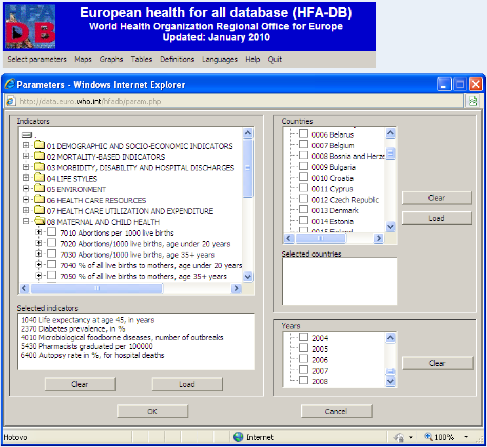Open the Languages menu

pyautogui.click(x=220, y=60)
